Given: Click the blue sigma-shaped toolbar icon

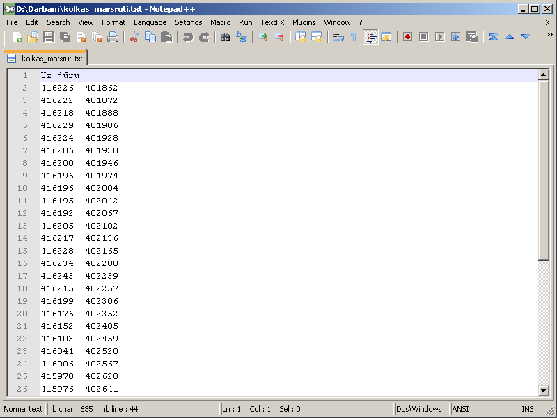Looking at the screenshot, I should pyautogui.click(x=494, y=37).
